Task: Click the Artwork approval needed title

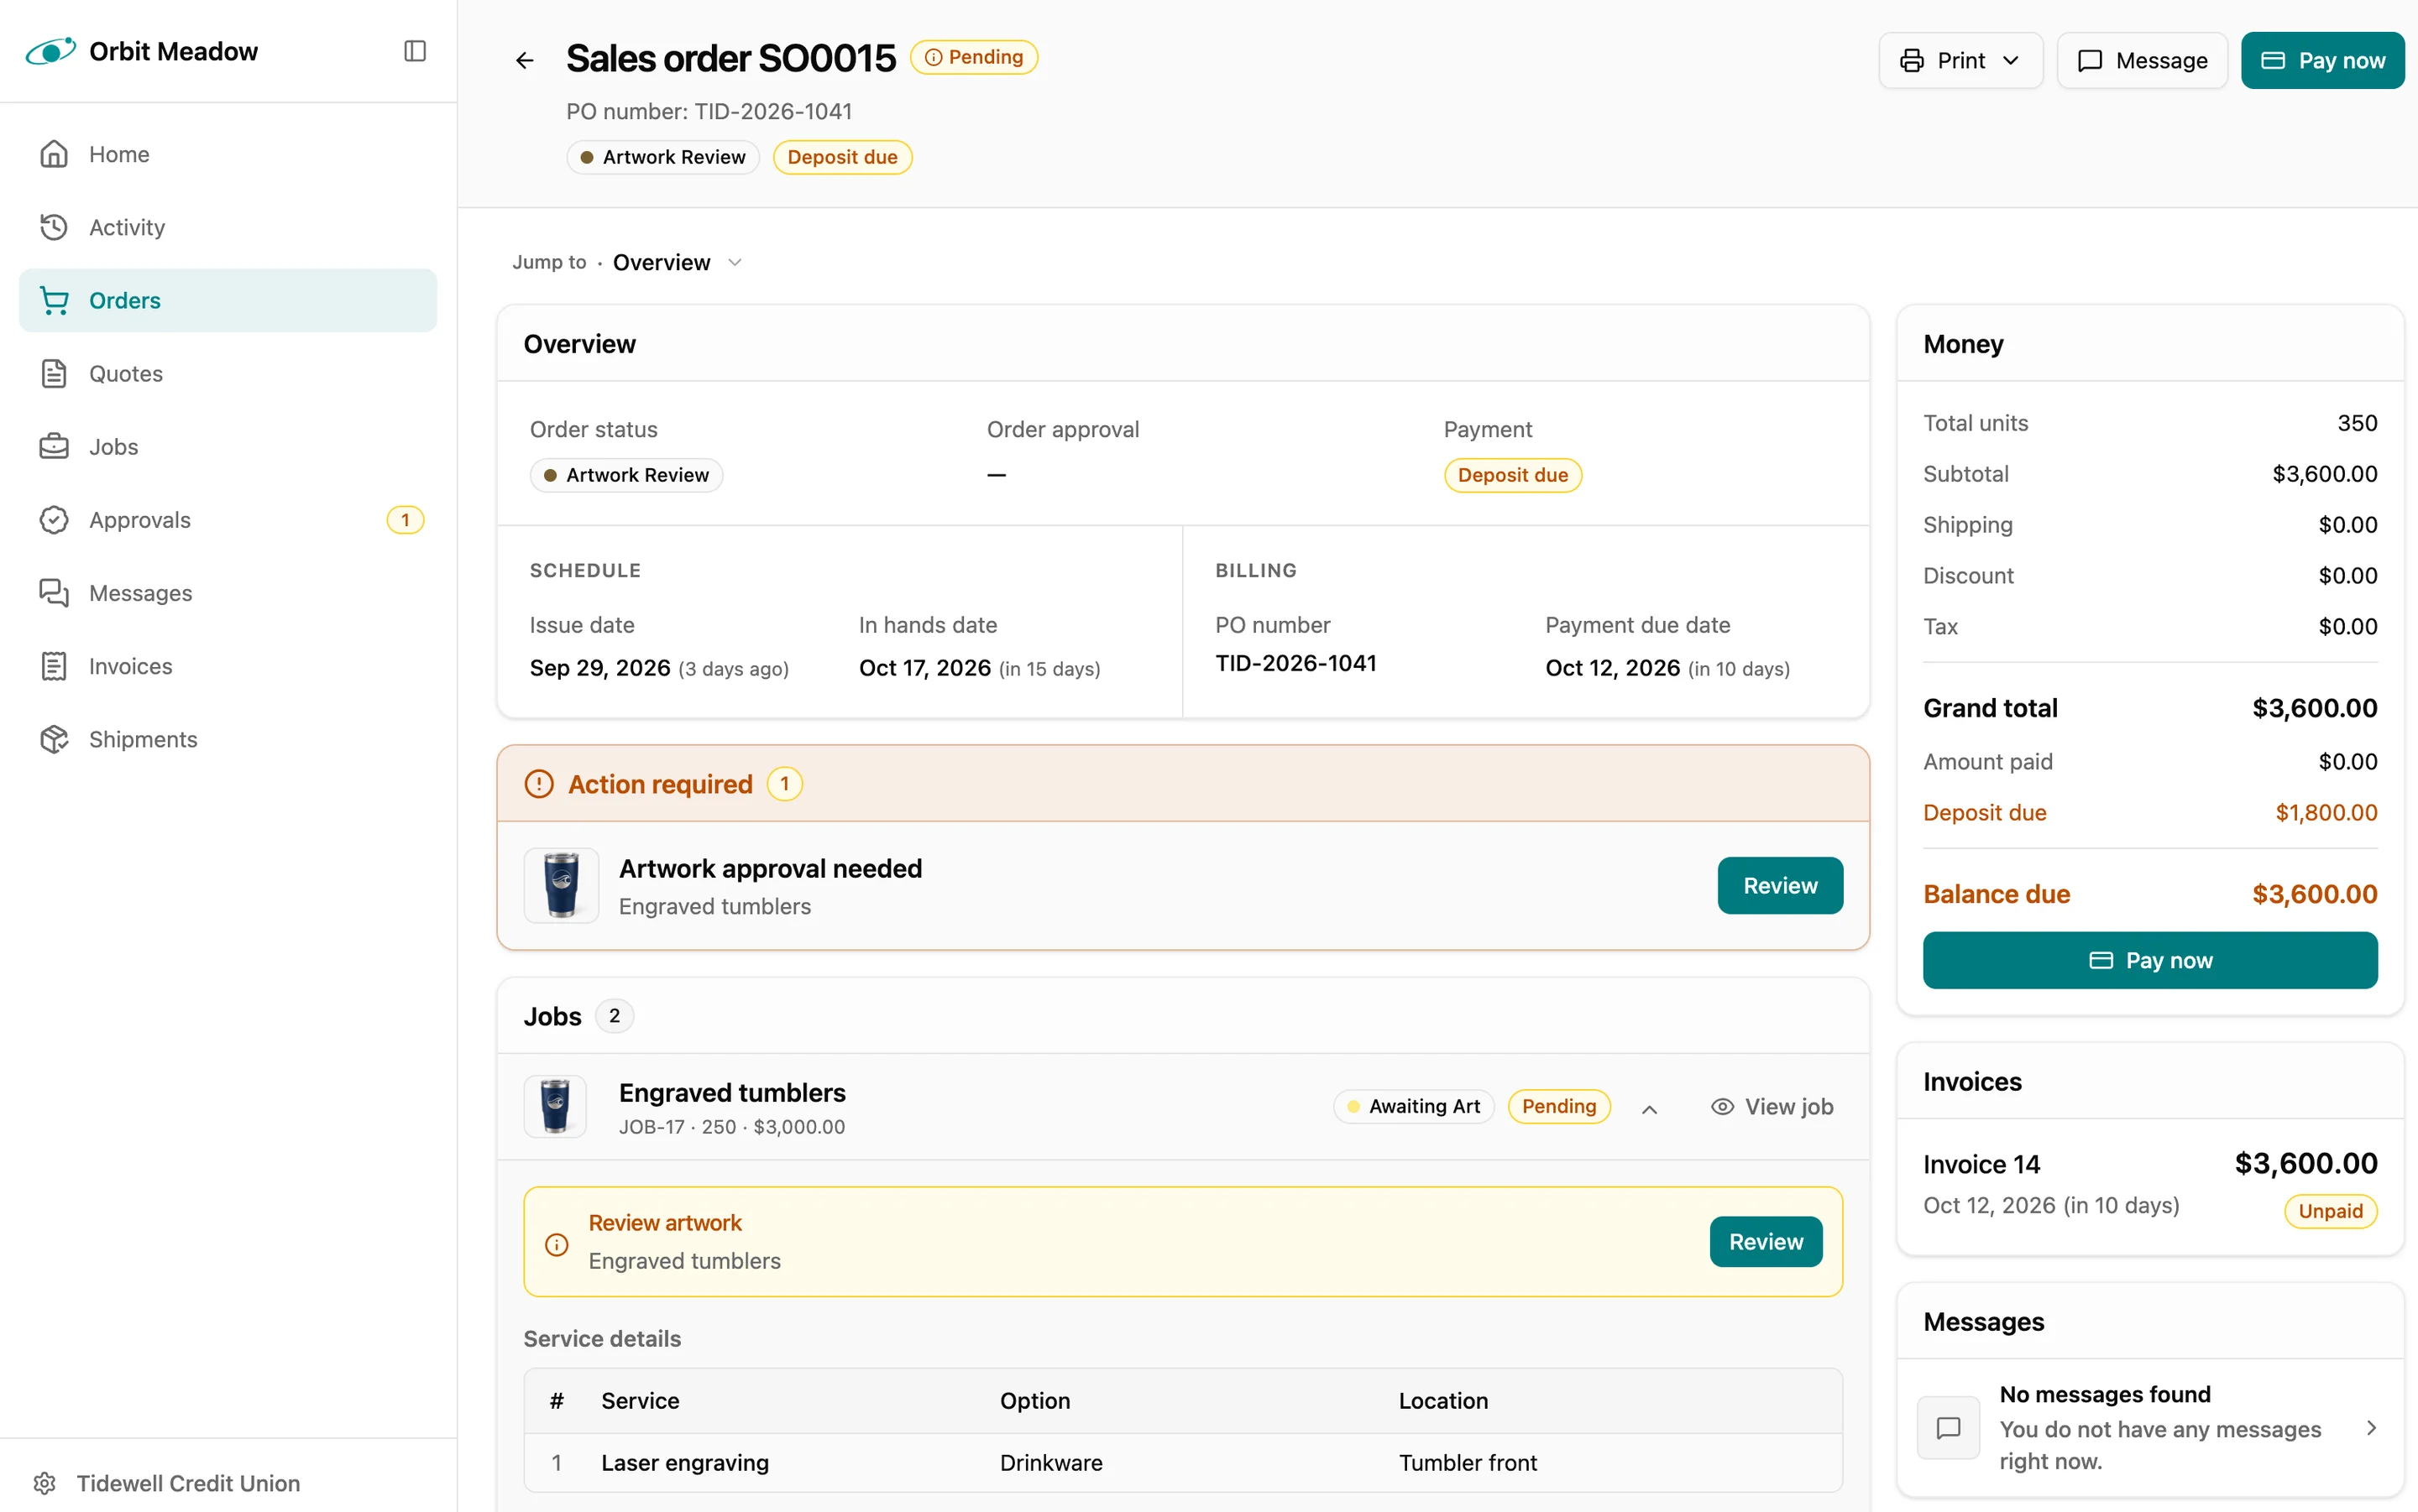Action: point(771,868)
